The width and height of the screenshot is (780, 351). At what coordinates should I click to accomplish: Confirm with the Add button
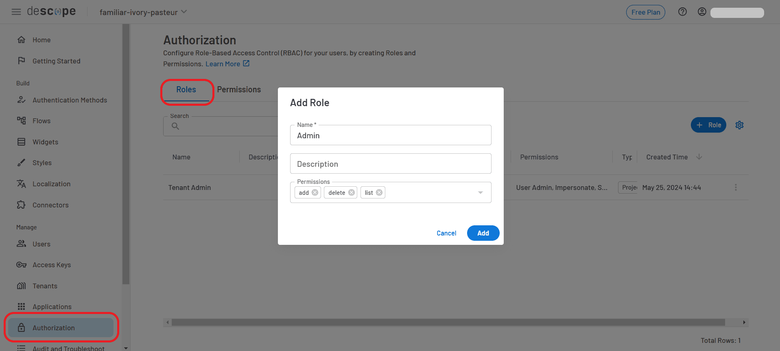click(483, 233)
